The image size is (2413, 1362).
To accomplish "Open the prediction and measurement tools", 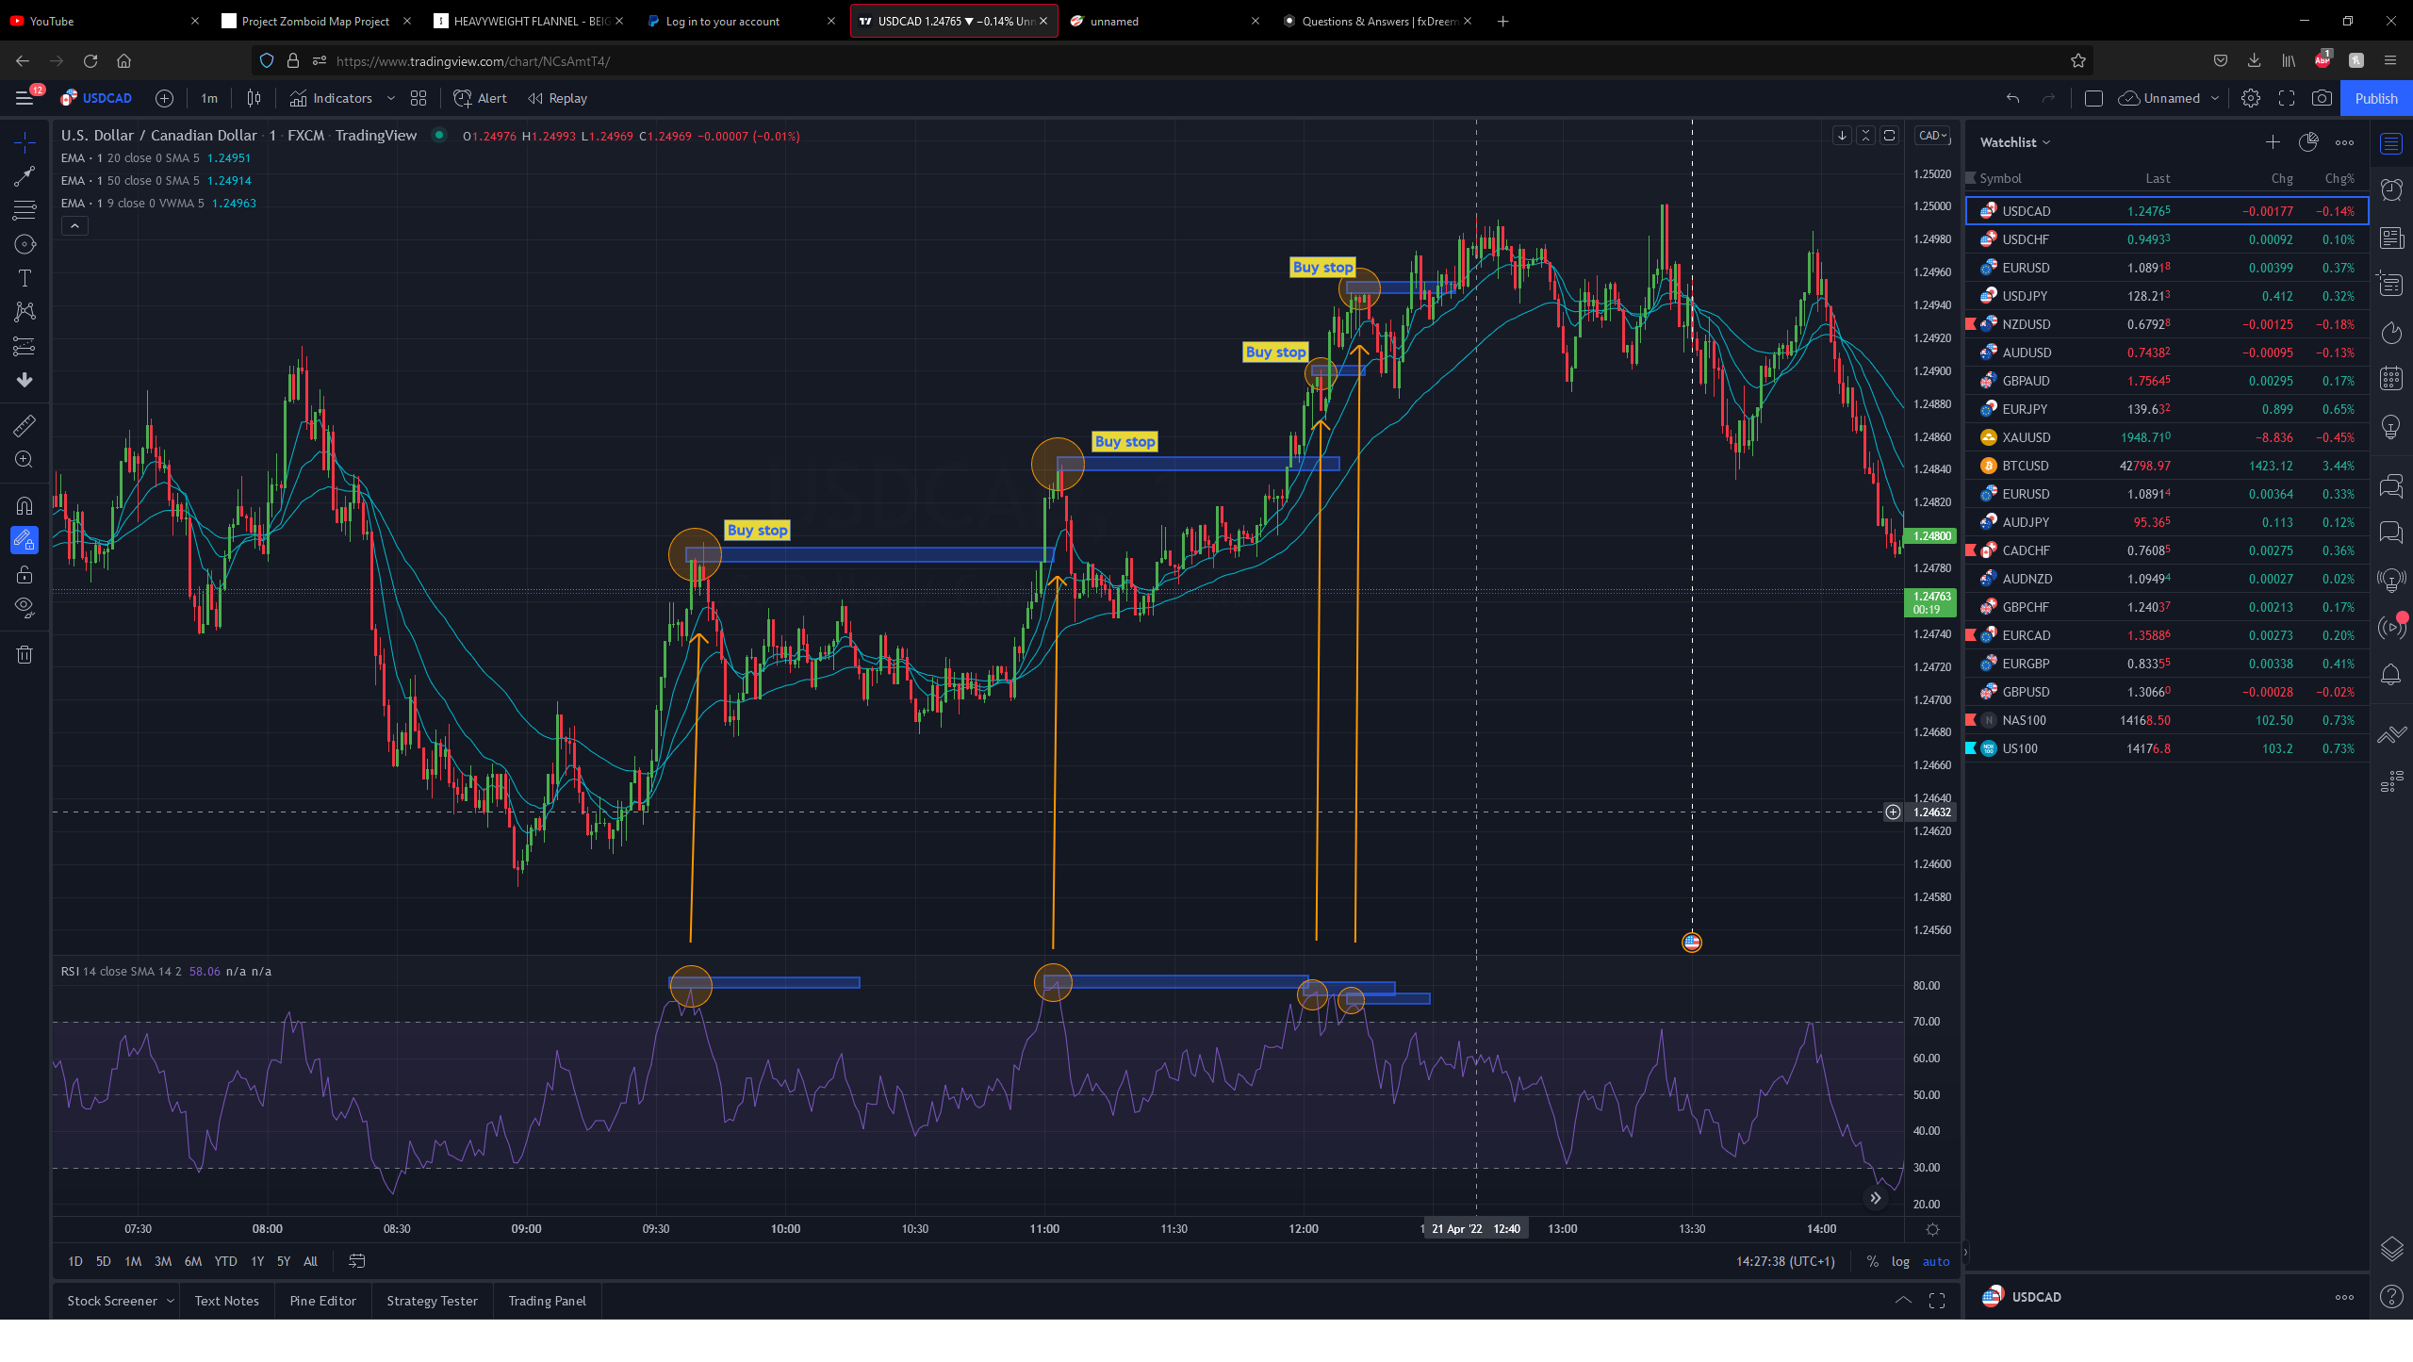I will pyautogui.click(x=25, y=346).
